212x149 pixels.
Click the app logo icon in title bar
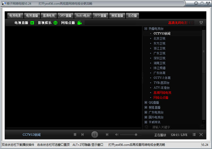(4, 4)
